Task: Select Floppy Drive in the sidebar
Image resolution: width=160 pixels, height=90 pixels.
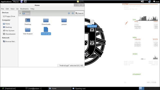Action: (x=9, y=16)
